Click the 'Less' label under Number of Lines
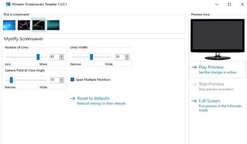The height and width of the screenshot is (144, 247). (8, 64)
